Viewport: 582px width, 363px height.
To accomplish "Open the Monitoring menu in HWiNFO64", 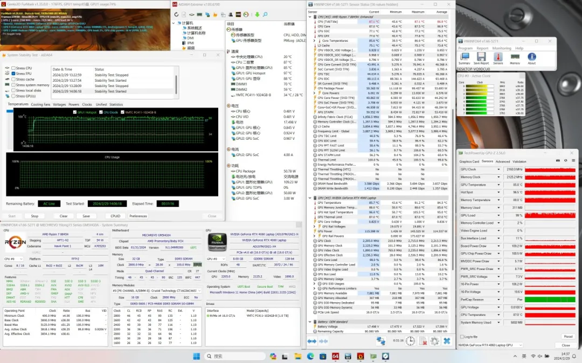I will pyautogui.click(x=501, y=48).
